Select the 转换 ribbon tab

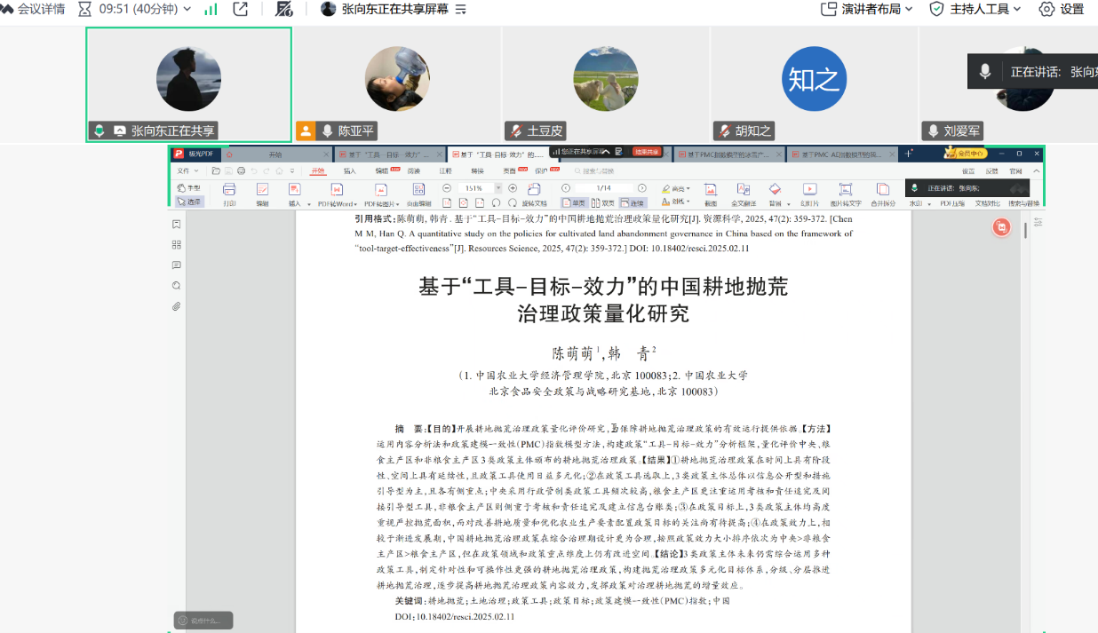[x=477, y=170]
